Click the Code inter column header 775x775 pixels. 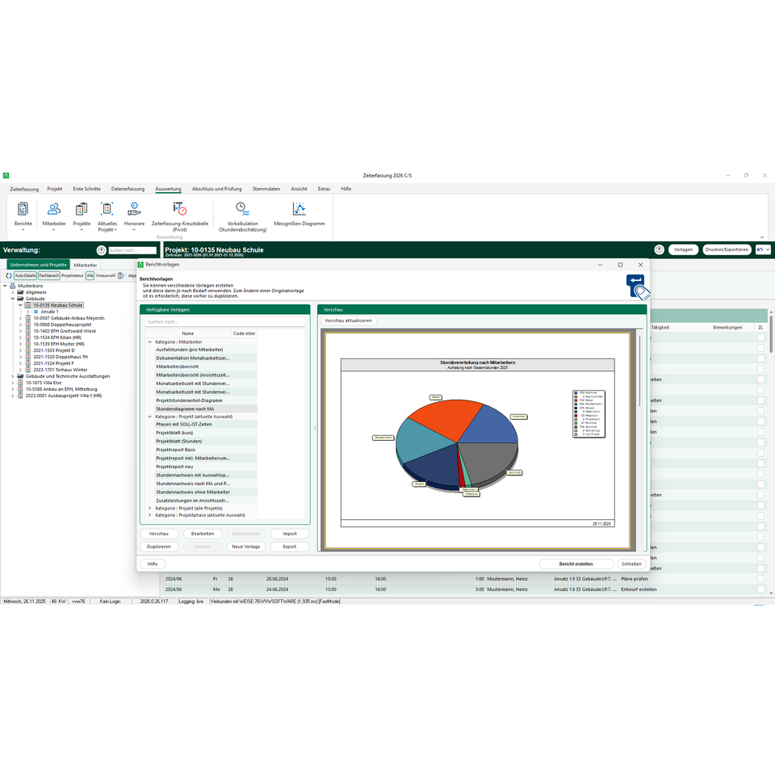(x=244, y=333)
